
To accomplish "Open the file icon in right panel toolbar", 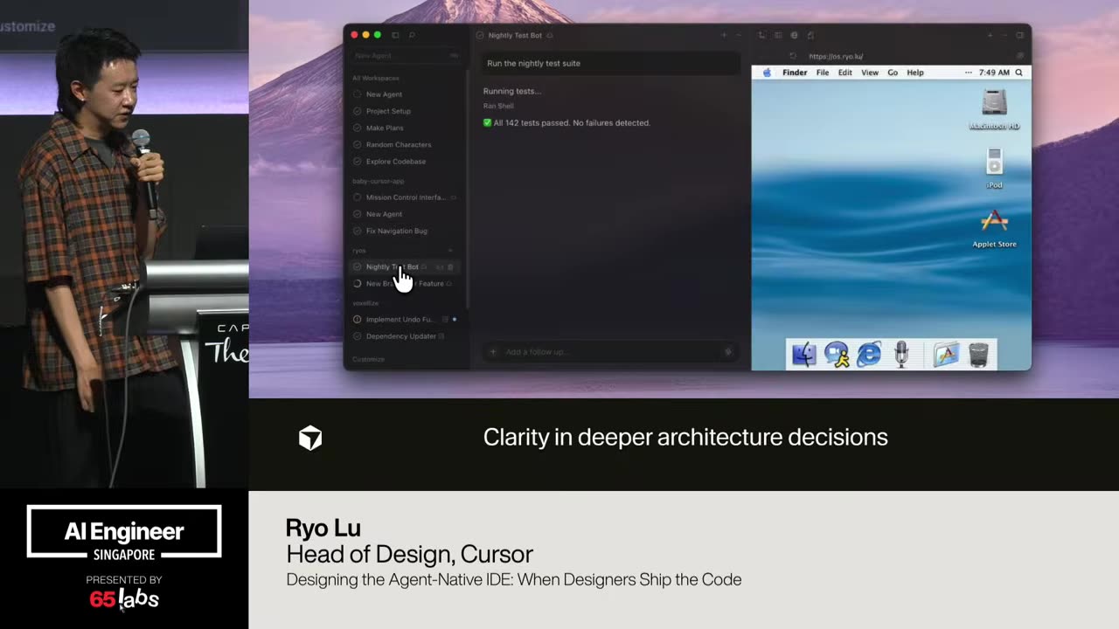I will click(x=810, y=35).
